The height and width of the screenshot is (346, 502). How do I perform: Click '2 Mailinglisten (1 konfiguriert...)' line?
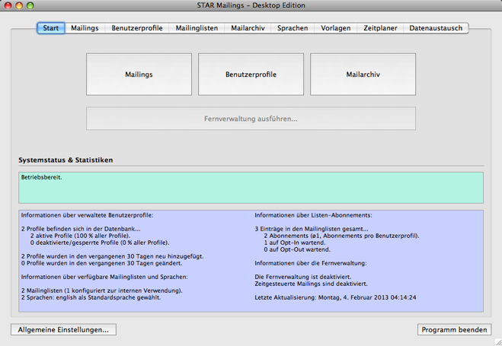(x=102, y=290)
